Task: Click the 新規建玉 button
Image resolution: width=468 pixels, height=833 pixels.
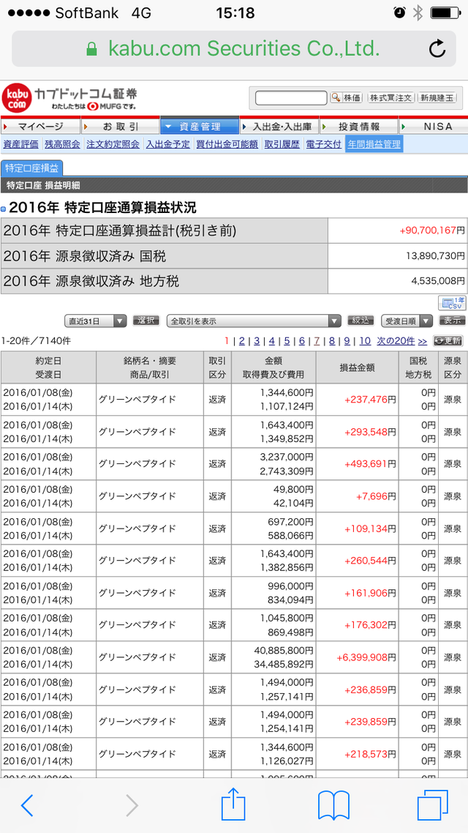Action: pyautogui.click(x=437, y=98)
